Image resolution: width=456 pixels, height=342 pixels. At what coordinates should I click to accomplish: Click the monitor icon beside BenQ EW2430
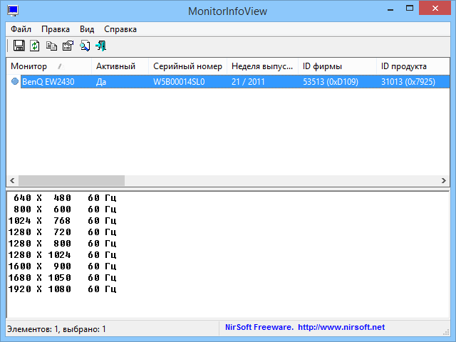pos(15,81)
